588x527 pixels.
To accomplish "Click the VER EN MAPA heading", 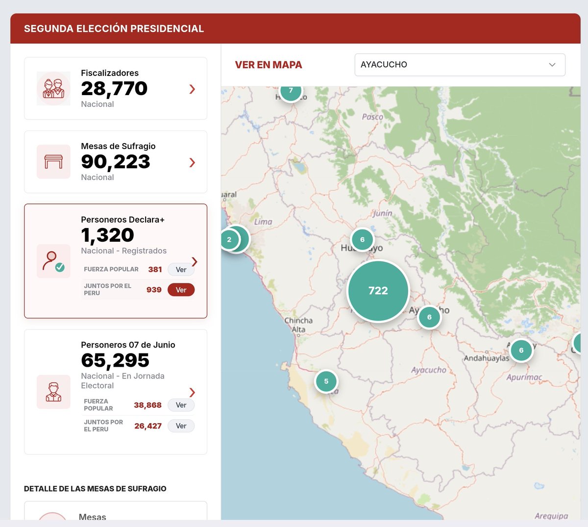I will (269, 65).
